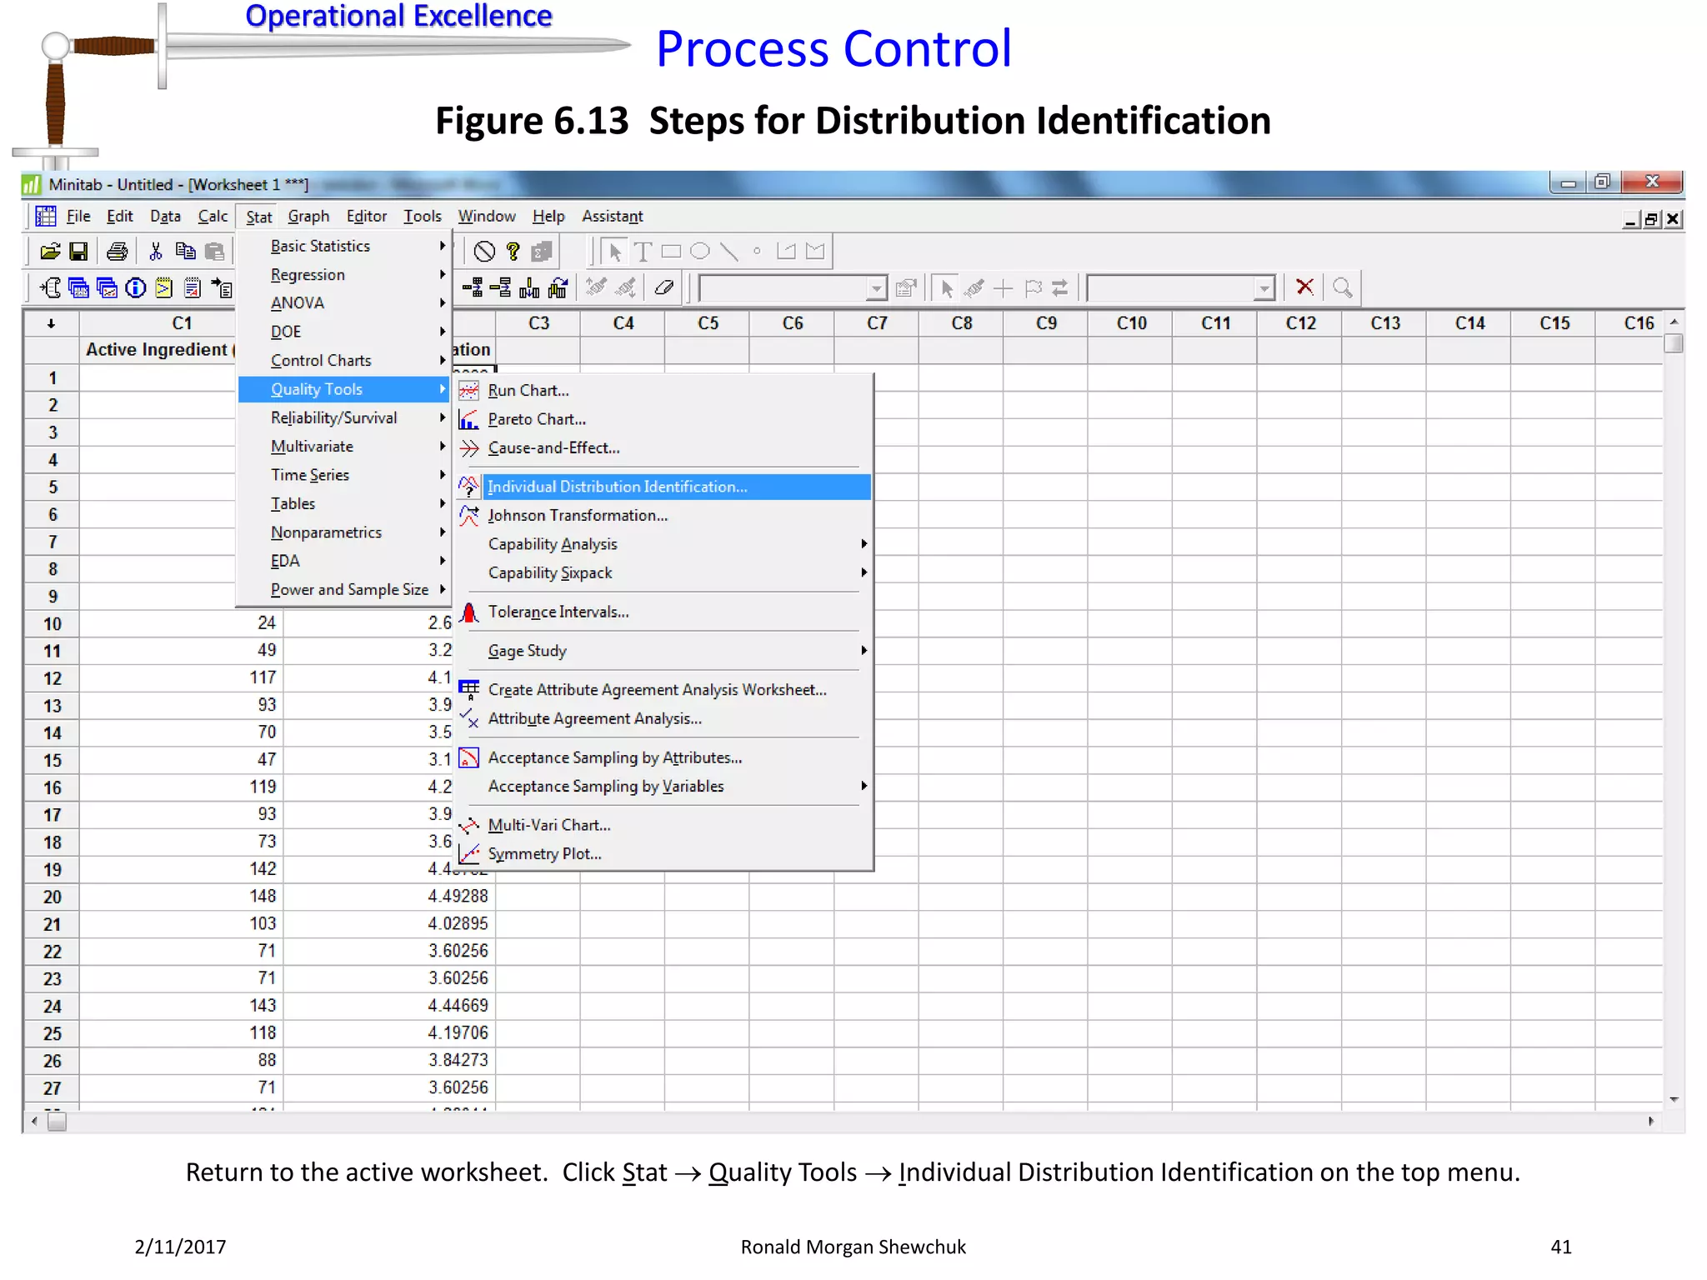The width and height of the screenshot is (1707, 1280).
Task: Click cell containing 4.49288
Action: [390, 897]
